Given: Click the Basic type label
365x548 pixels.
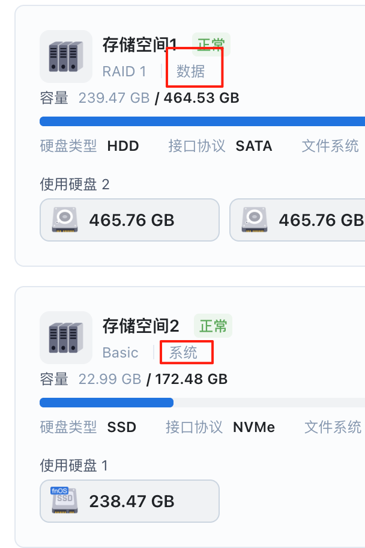Looking at the screenshot, I should [x=121, y=353].
